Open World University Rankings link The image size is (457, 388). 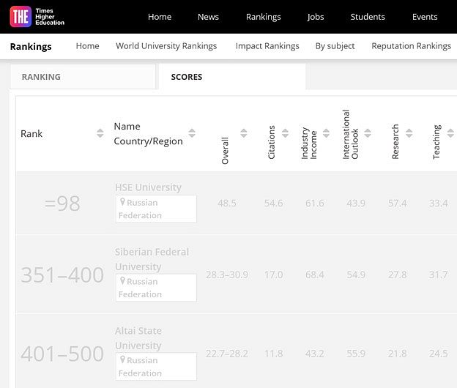(166, 46)
